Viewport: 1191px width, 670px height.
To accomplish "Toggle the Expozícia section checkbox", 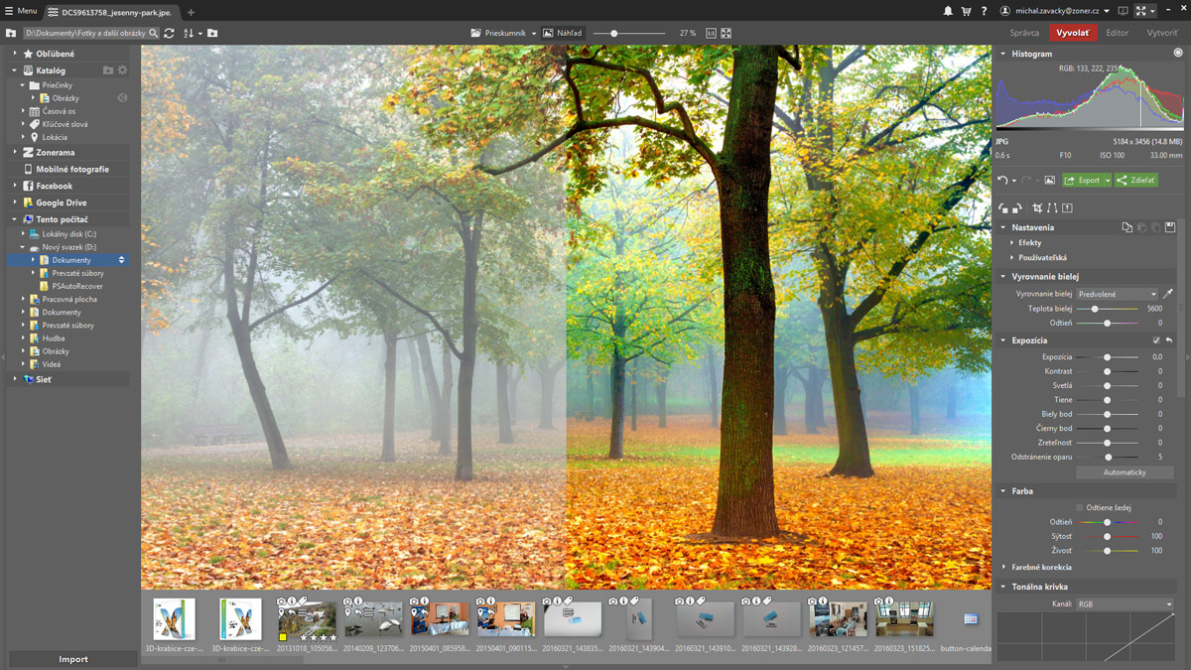I will [x=1156, y=340].
